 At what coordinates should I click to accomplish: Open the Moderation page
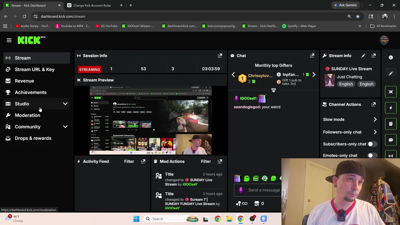(x=37, y=115)
